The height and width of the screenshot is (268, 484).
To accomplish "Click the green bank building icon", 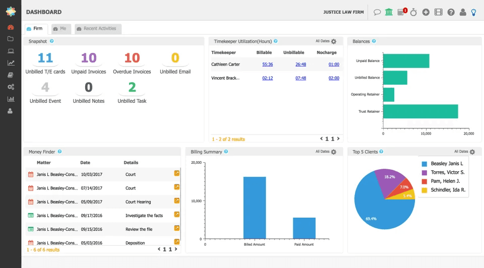I will 389,12.
